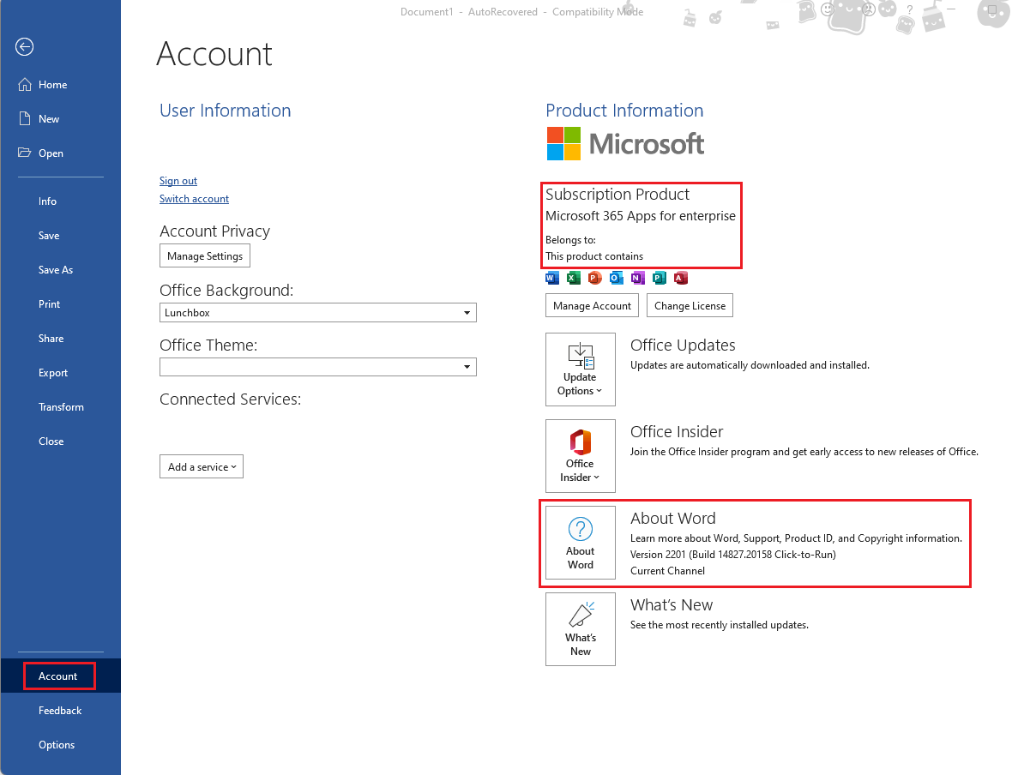
Task: Click the New document page icon
Action: [x=25, y=118]
